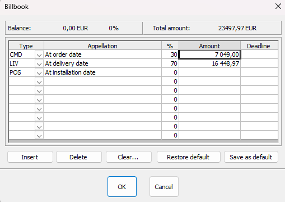Select the 'At installation date' cell
Screen dimensions: 285x202
point(102,72)
